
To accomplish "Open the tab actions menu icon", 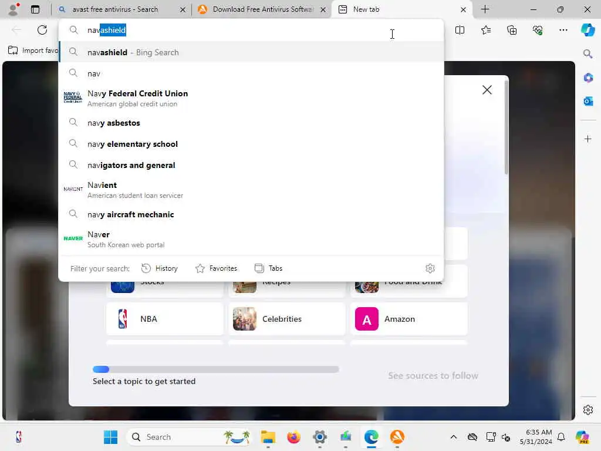I will coord(35,9).
